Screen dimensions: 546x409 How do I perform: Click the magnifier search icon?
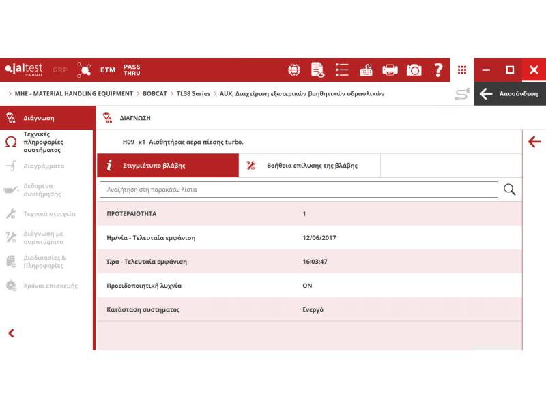509,190
